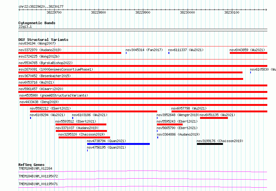Click the nsv6043859 (Wu2021) variant label
Screen dimensions: 276x191
247,50
